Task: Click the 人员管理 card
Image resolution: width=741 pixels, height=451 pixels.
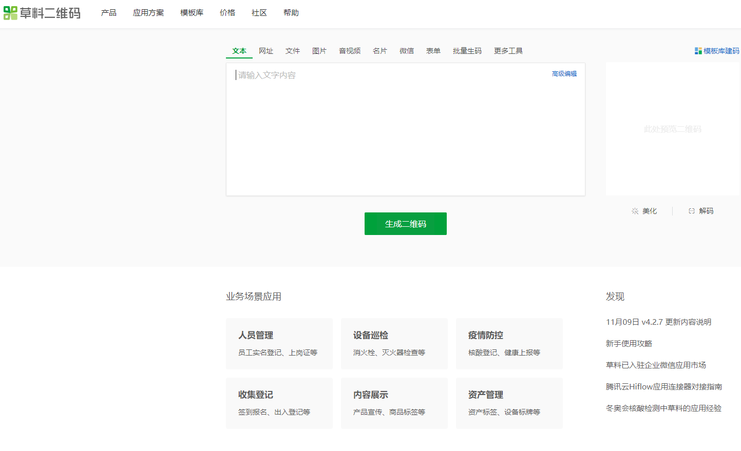Action: [279, 344]
